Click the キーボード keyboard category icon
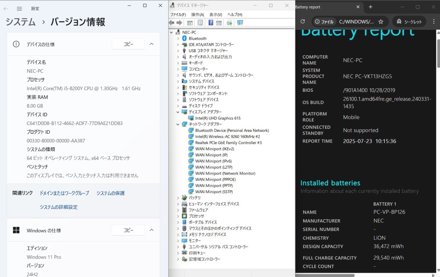Viewport: 440px width, 277px height. tap(184, 63)
